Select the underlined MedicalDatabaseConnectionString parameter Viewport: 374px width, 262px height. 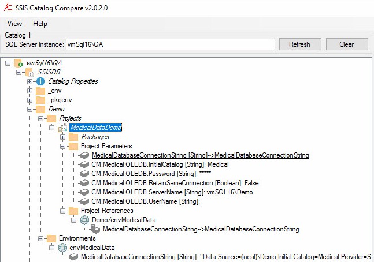201,155
